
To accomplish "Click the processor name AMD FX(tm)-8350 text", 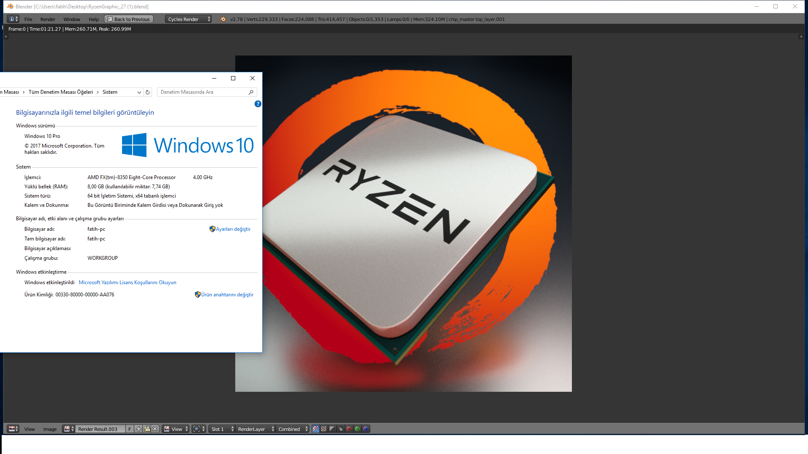I will tap(131, 177).
